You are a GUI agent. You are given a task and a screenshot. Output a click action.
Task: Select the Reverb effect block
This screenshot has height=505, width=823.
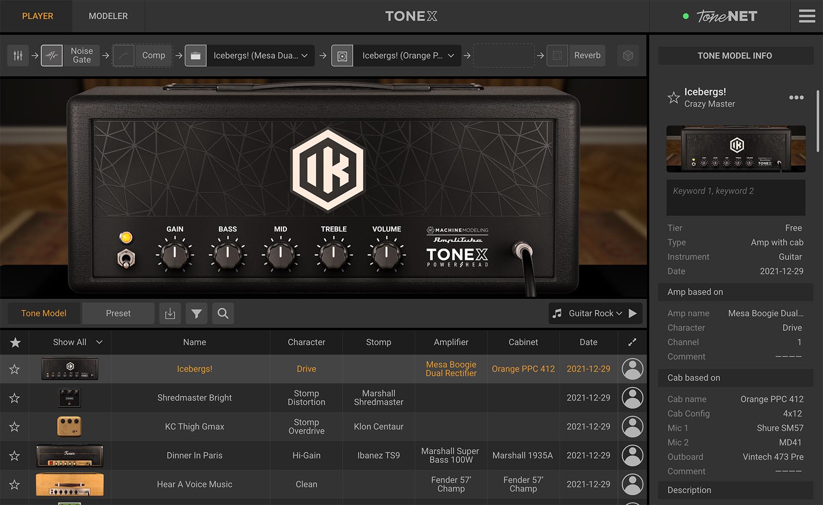(576, 55)
